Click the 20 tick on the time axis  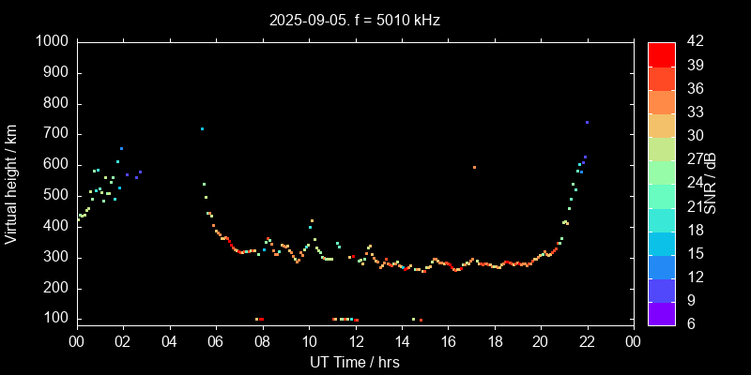coord(541,342)
